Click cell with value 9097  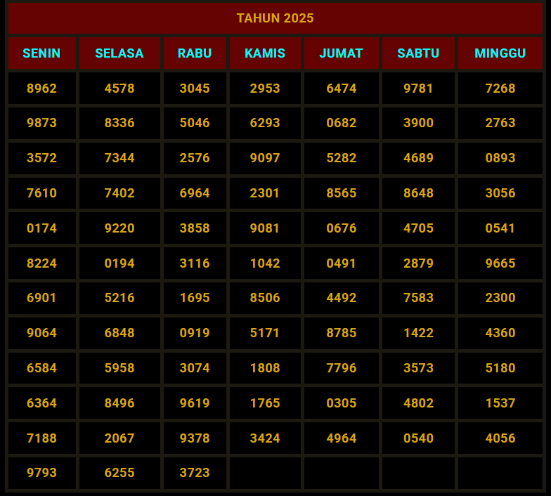(265, 158)
